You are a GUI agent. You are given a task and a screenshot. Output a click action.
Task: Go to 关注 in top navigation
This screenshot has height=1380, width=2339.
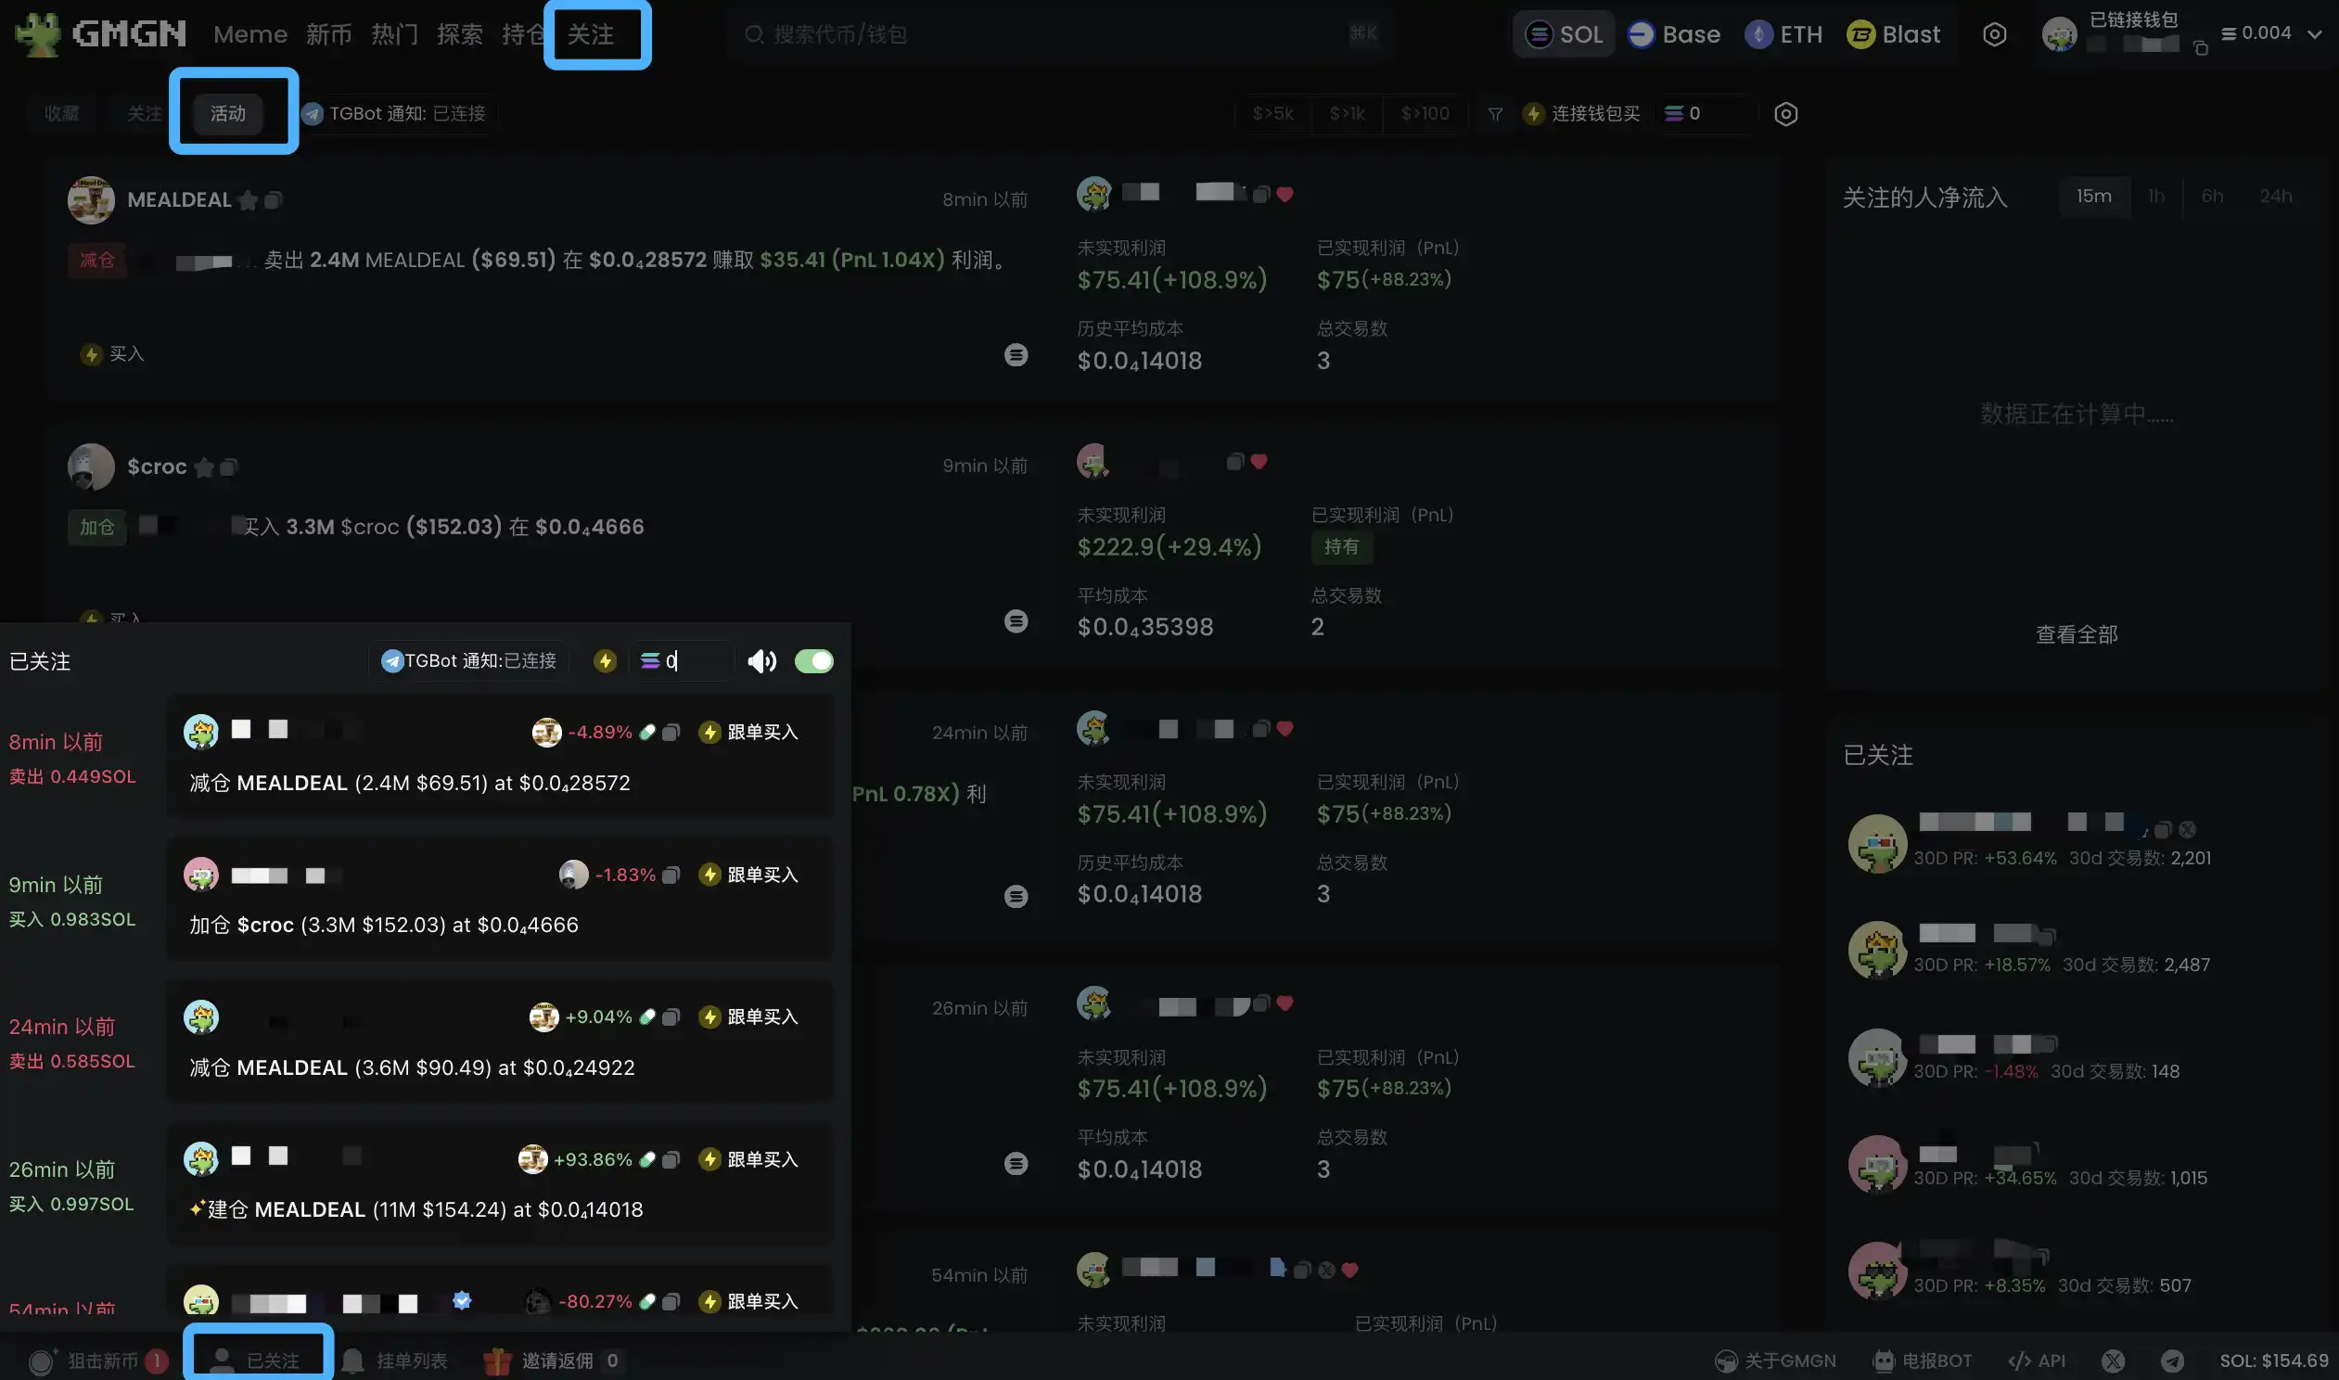tap(591, 34)
